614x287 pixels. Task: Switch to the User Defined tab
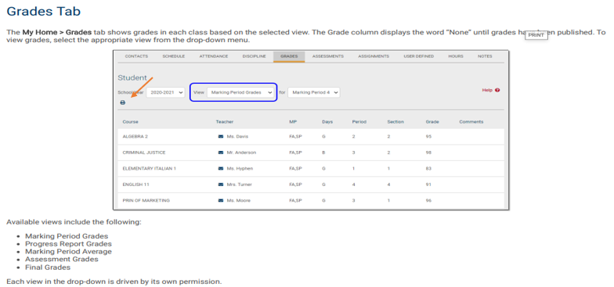pyautogui.click(x=418, y=56)
